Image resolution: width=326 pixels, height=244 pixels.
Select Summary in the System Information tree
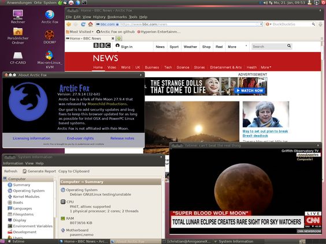click(x=21, y=185)
